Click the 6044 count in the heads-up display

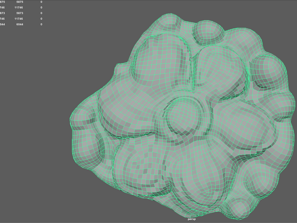20,24
